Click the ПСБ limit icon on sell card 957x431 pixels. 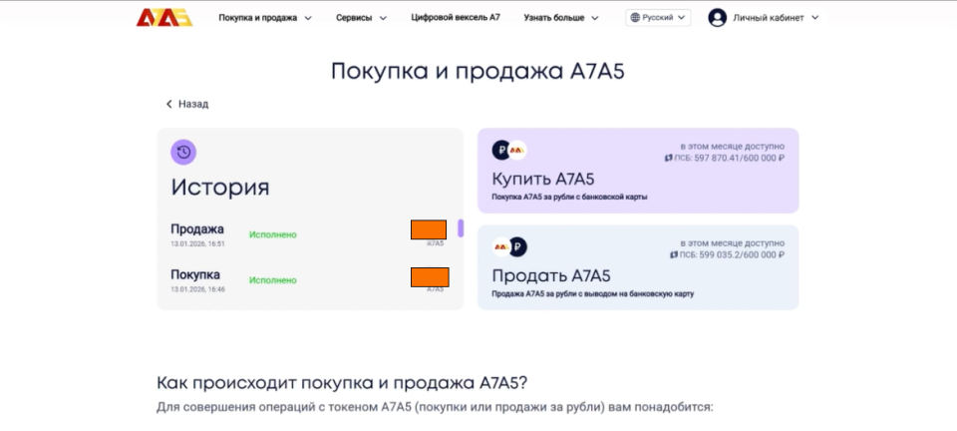click(675, 255)
